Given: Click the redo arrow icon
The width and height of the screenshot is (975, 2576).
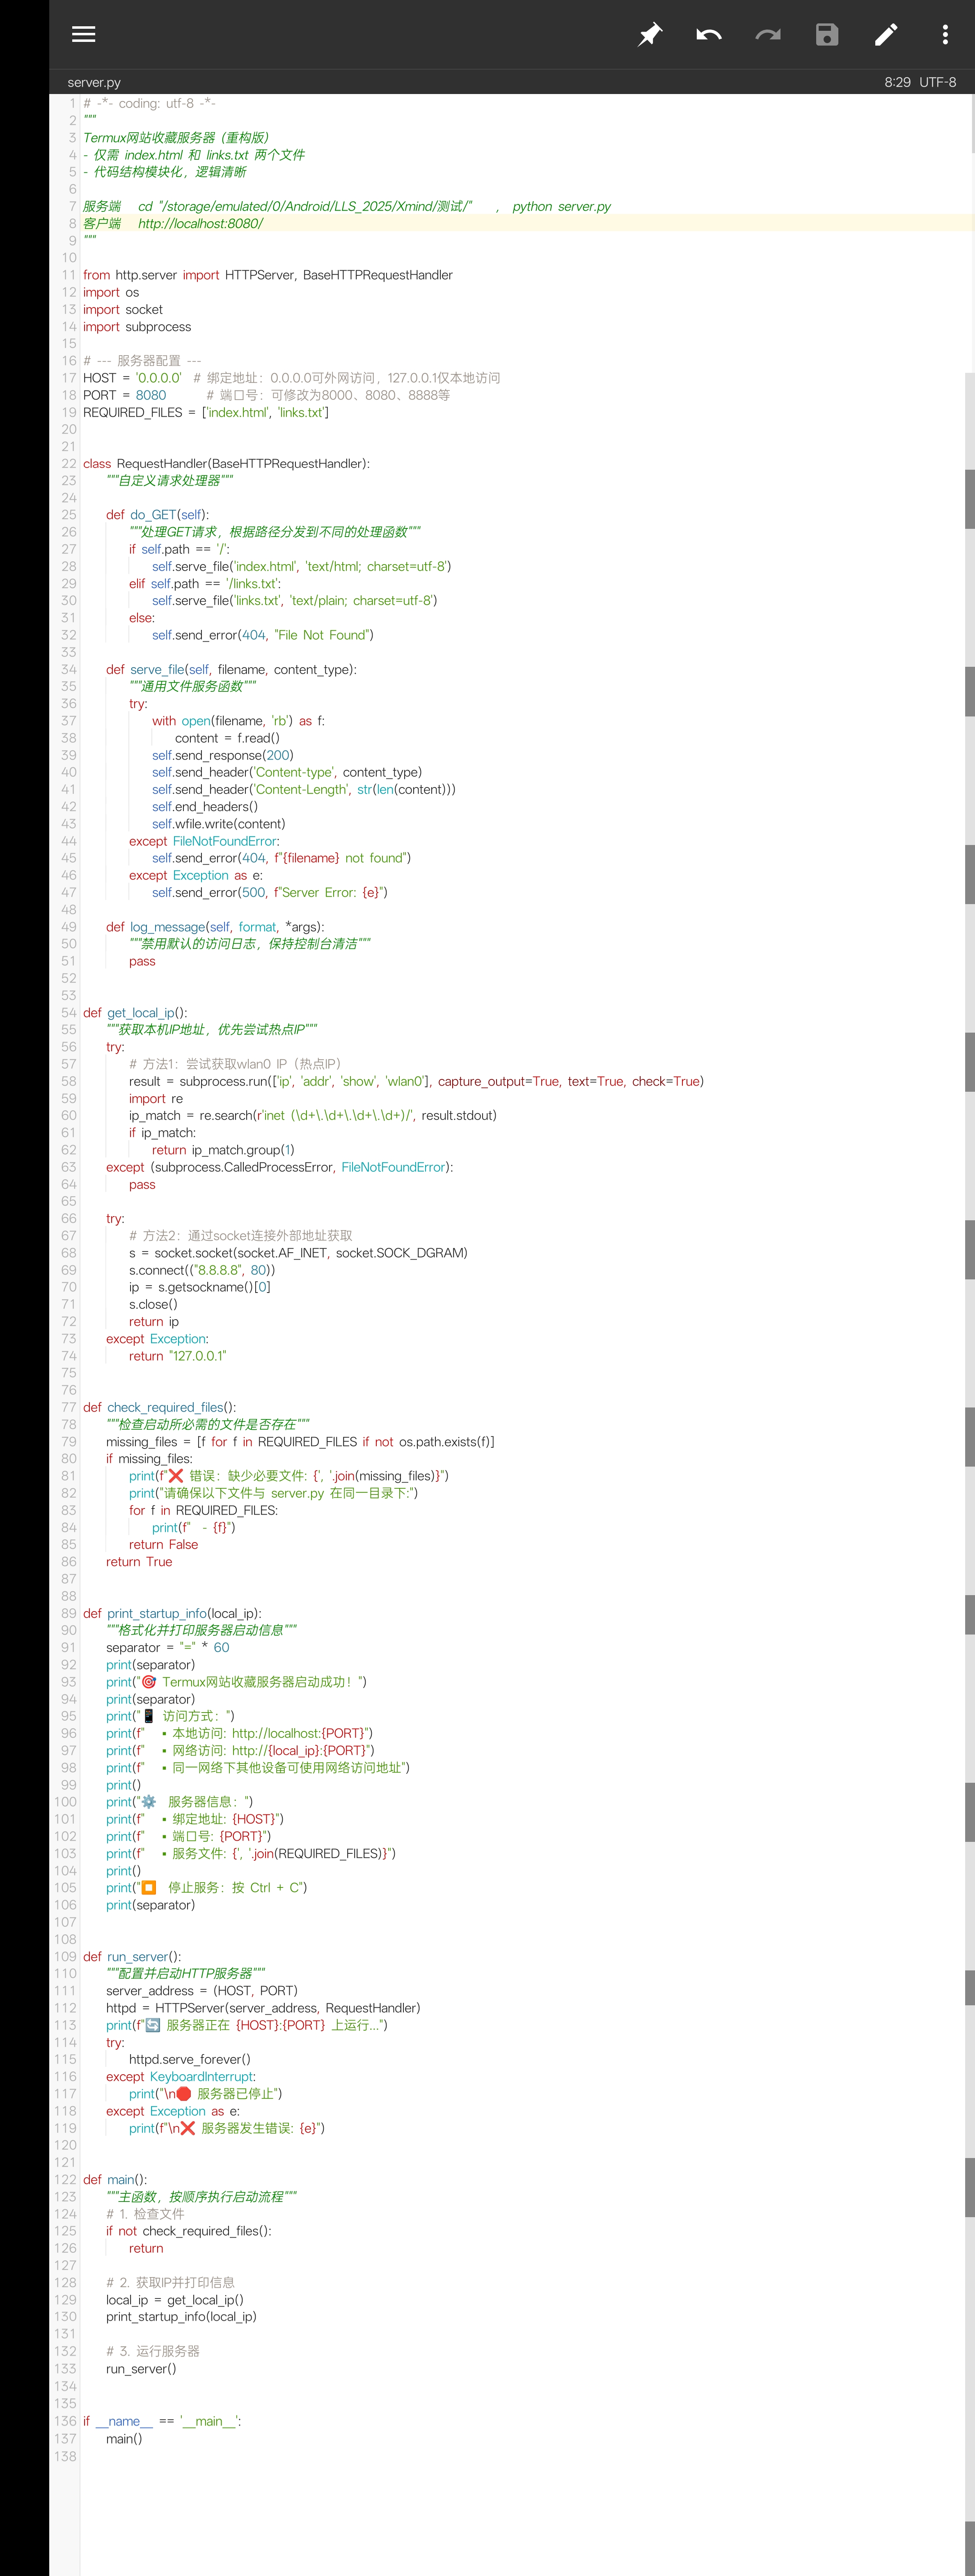Looking at the screenshot, I should click(767, 35).
